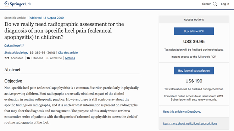234x131 pixels.
Task: Click the author email envelope icon
Action: 22,45
